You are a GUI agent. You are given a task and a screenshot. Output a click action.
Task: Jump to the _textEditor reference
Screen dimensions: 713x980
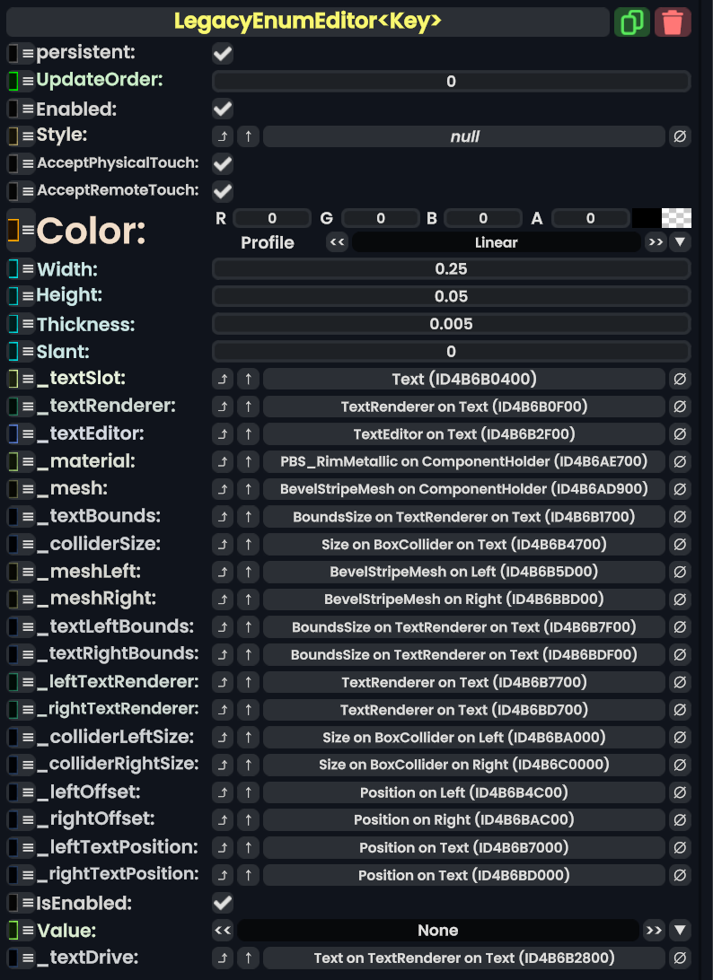222,433
